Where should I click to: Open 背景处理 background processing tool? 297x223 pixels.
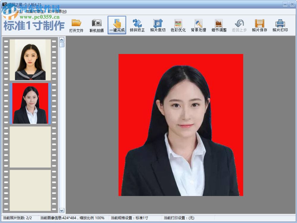pos(198,25)
